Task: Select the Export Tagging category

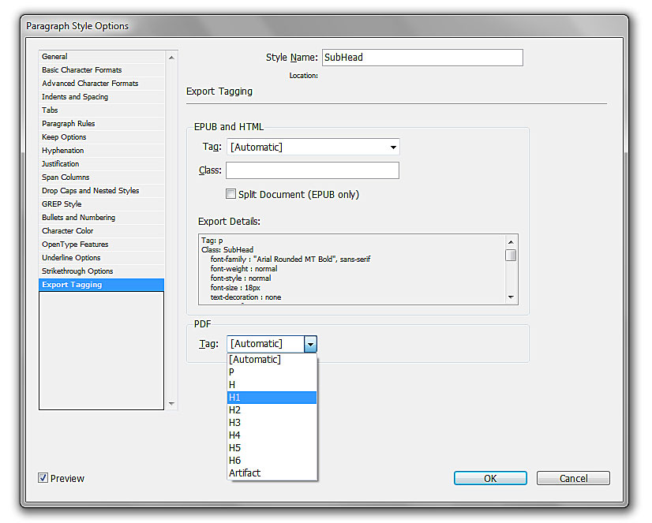Action: tap(102, 285)
